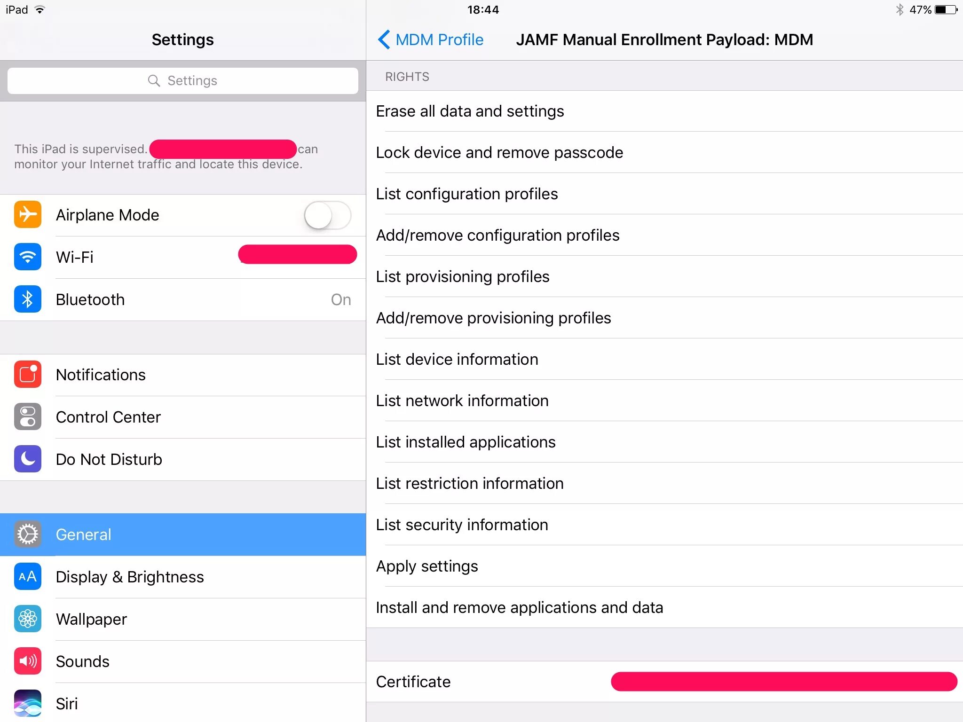Tap the Bluetooth settings icon
Screen dimensions: 963x722
[x=28, y=299]
